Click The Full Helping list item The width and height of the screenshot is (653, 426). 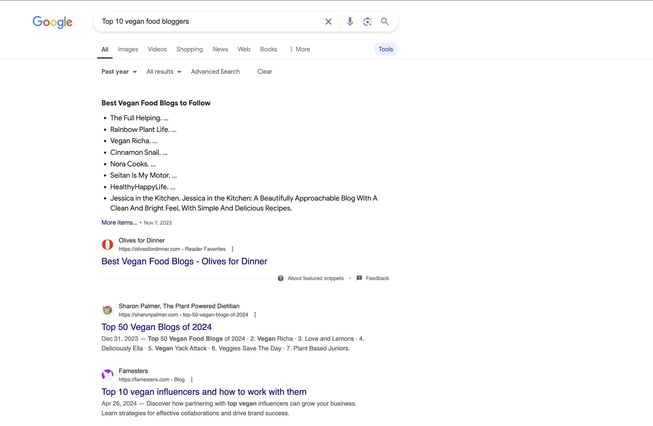139,118
